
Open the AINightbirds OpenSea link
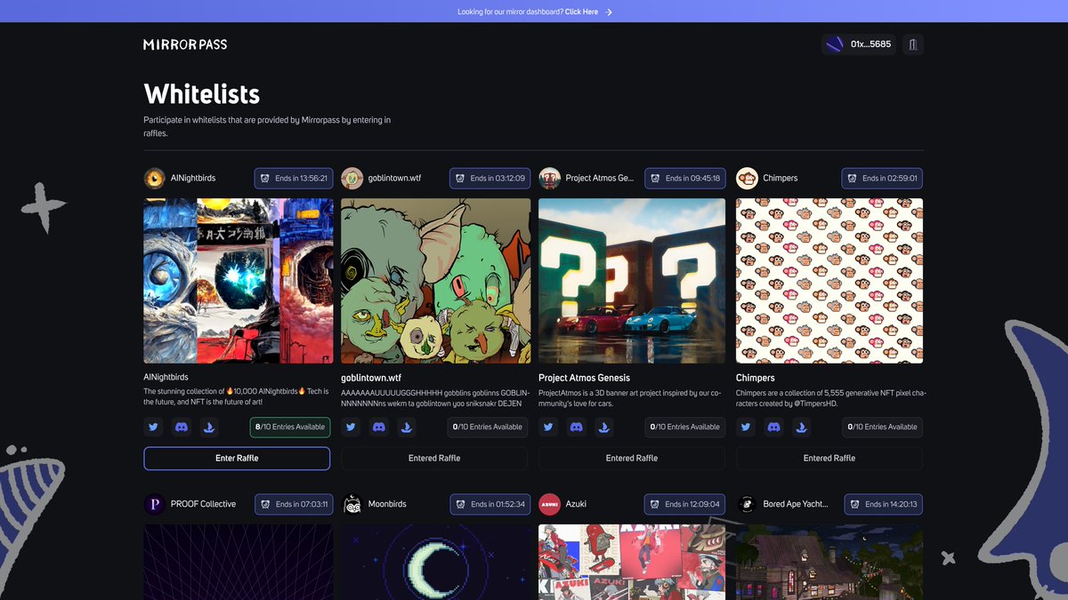point(209,428)
